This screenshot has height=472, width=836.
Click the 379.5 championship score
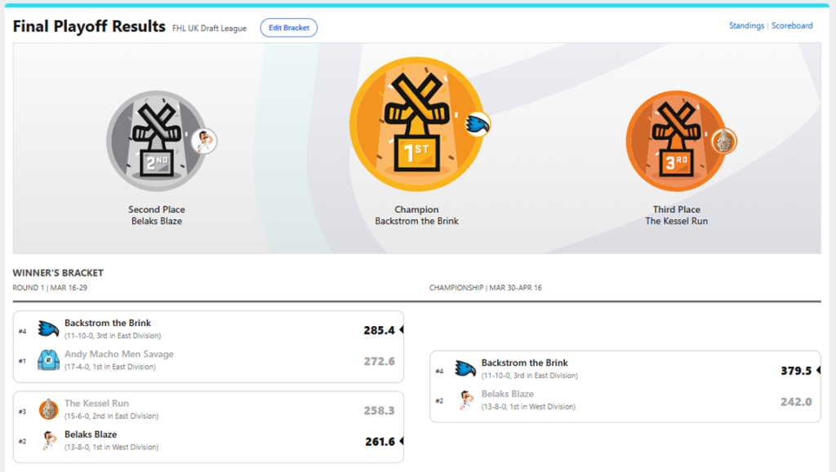coord(795,370)
